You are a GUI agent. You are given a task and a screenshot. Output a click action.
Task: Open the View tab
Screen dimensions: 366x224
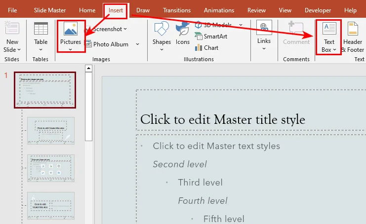(x=285, y=10)
